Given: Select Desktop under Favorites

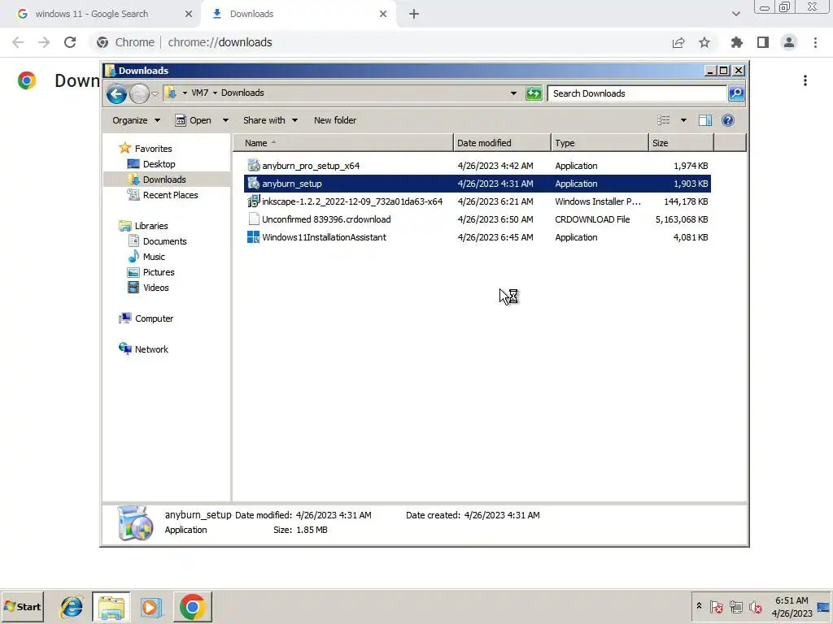Looking at the screenshot, I should (x=159, y=164).
